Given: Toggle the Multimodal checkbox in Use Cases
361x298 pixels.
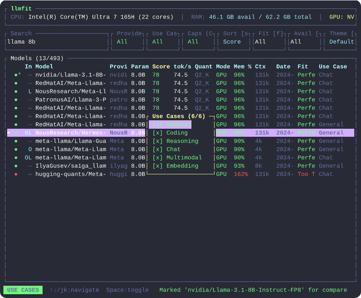Looking at the screenshot, I should tap(157, 158).
